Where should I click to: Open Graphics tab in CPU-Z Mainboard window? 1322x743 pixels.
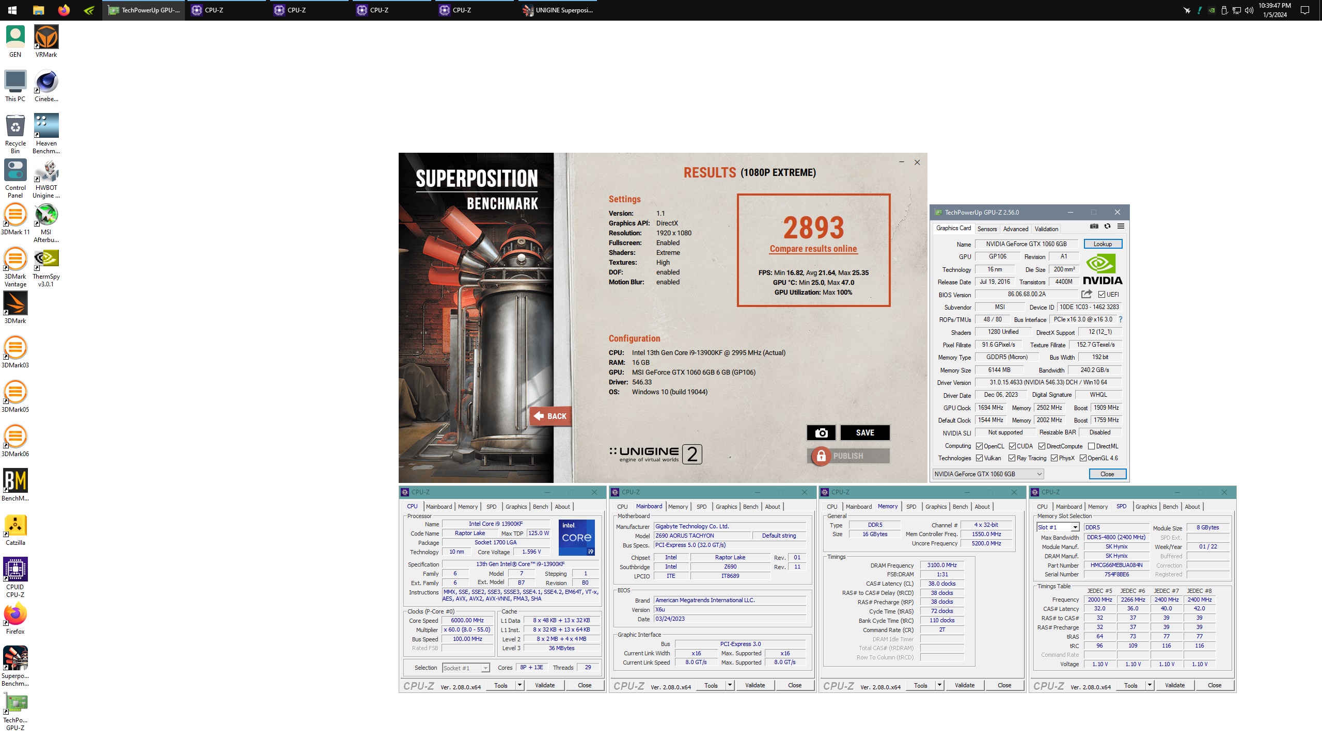726,507
